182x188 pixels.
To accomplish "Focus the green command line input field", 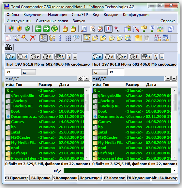I will [x=117, y=170].
